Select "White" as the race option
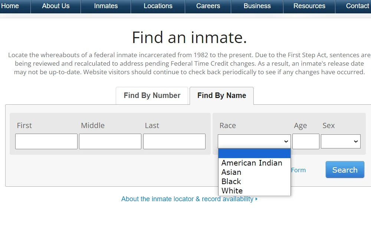Screen dimensions: 371x232 (x=232, y=190)
